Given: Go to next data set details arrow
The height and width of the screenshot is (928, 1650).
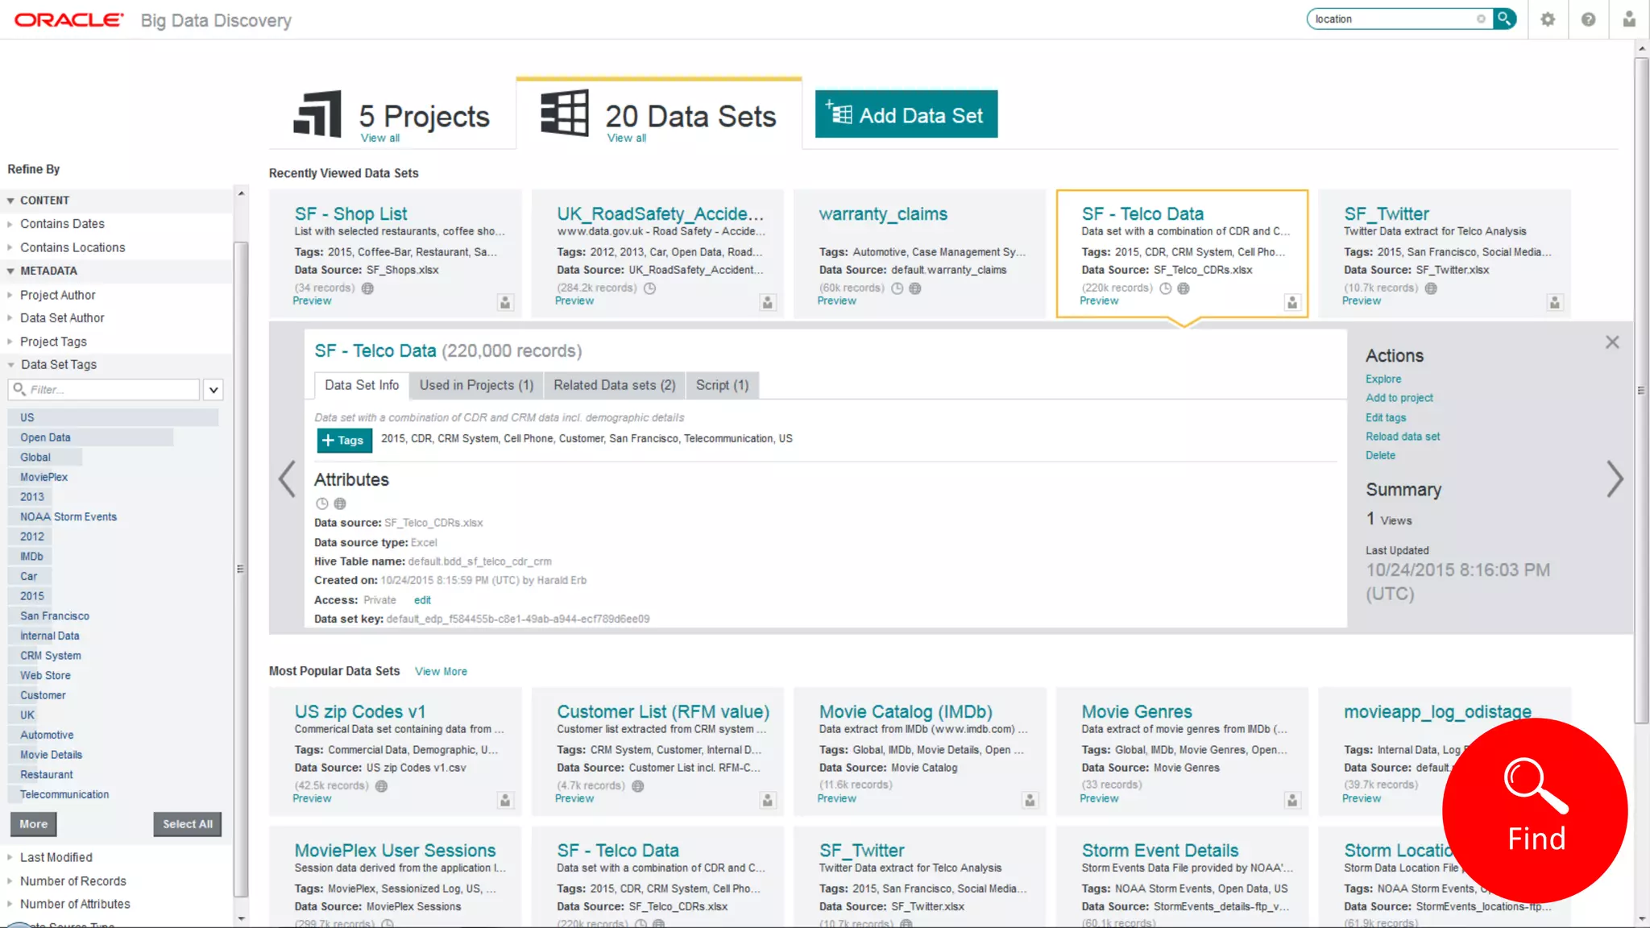Looking at the screenshot, I should click(1614, 479).
